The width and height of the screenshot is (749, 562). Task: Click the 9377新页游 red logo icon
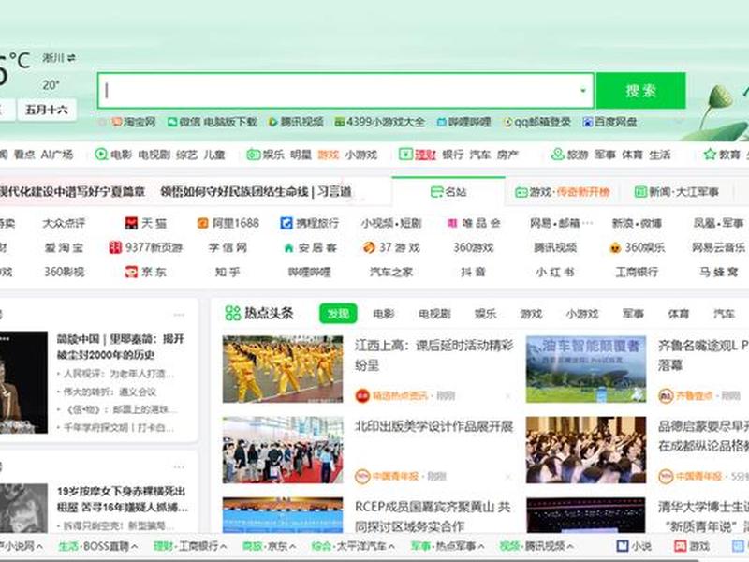(115, 247)
